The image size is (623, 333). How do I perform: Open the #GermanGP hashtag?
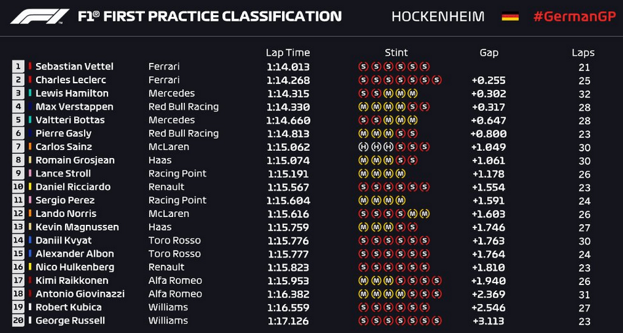(574, 16)
